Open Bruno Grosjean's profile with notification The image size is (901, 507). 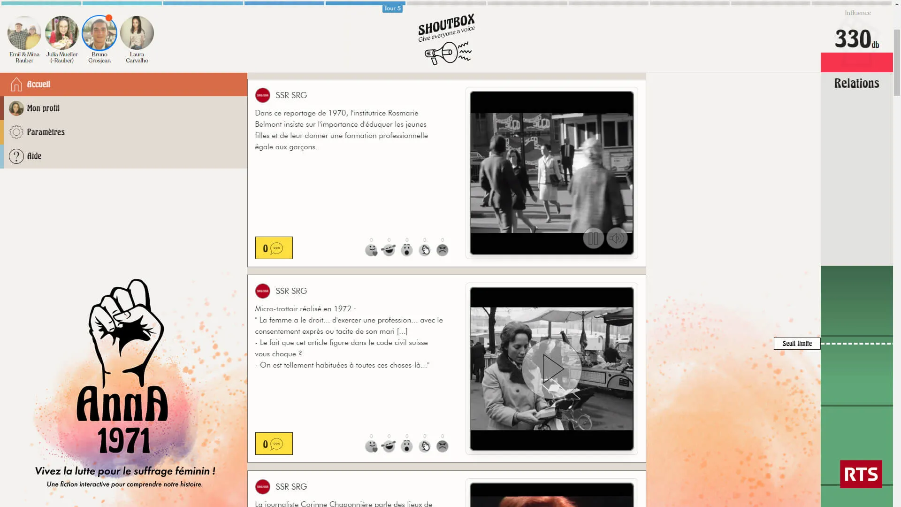(99, 33)
